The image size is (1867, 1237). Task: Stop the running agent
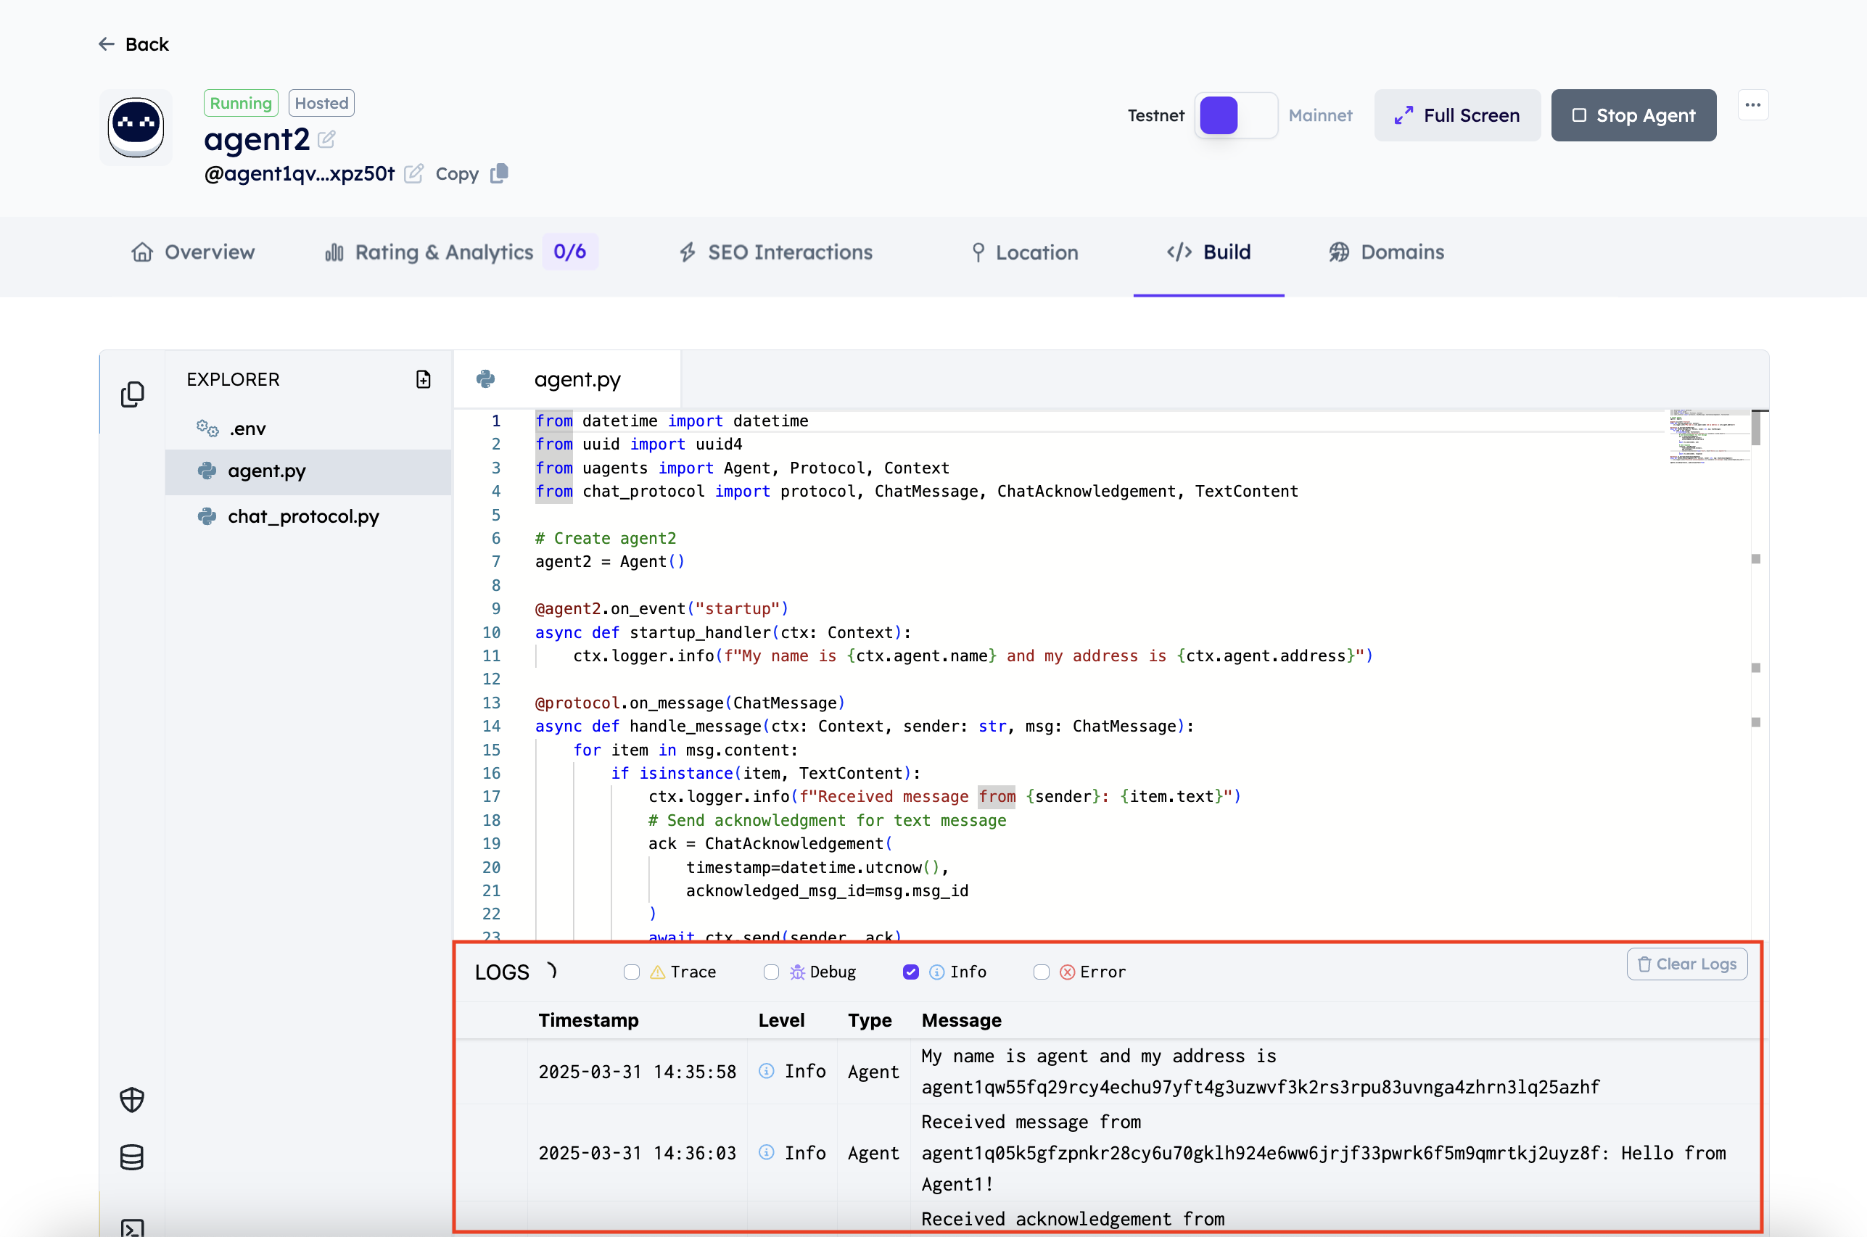click(1633, 115)
